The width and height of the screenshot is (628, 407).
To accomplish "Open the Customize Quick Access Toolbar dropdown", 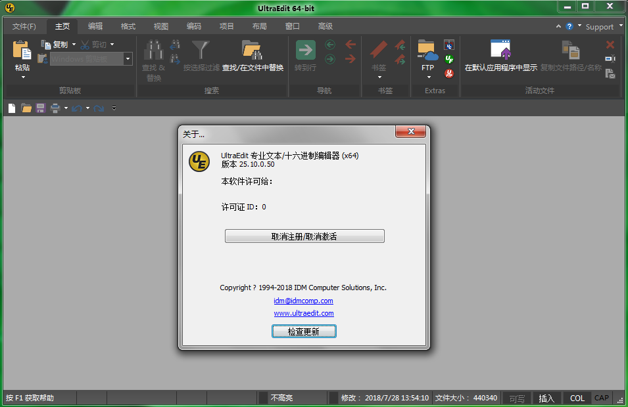I will pos(114,108).
